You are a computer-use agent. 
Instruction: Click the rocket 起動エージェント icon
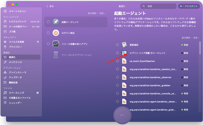tap(56, 22)
